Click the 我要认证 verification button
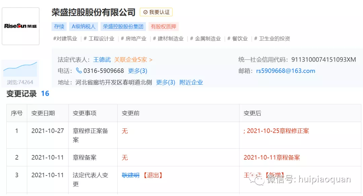The height and width of the screenshot is (196, 363). 156,12
